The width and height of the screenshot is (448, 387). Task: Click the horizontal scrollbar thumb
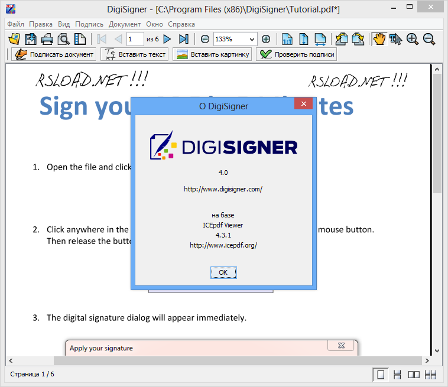tap(238, 360)
